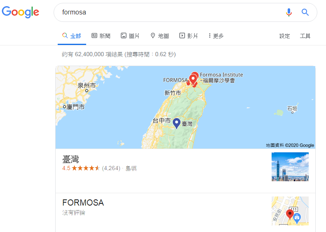Click the red FORMOSA map pin
The width and height of the screenshot is (326, 232).
(x=193, y=80)
